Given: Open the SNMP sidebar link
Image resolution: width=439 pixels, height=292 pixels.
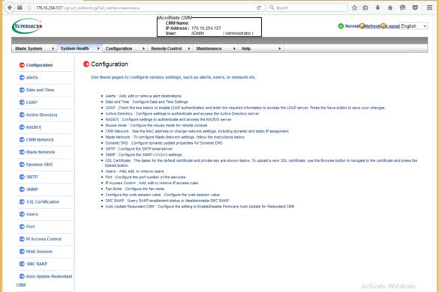Looking at the screenshot, I should [32, 189].
